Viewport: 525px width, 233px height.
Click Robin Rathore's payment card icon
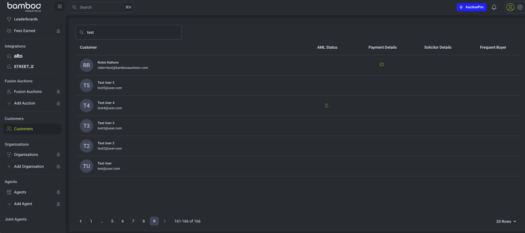point(382,64)
